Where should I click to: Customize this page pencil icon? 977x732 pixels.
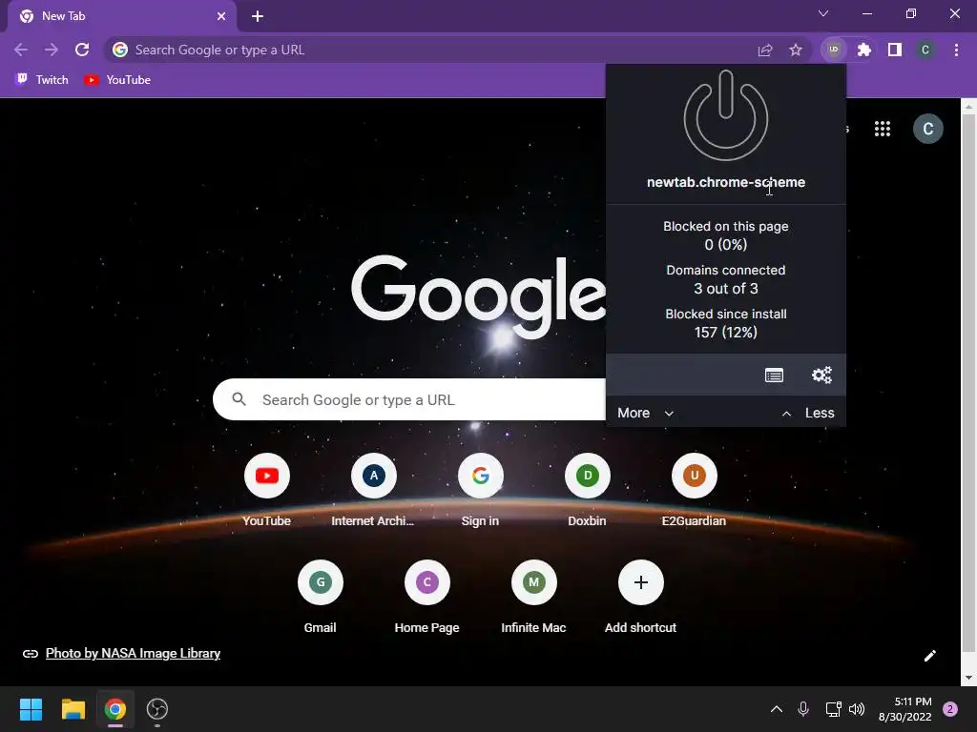click(x=929, y=656)
